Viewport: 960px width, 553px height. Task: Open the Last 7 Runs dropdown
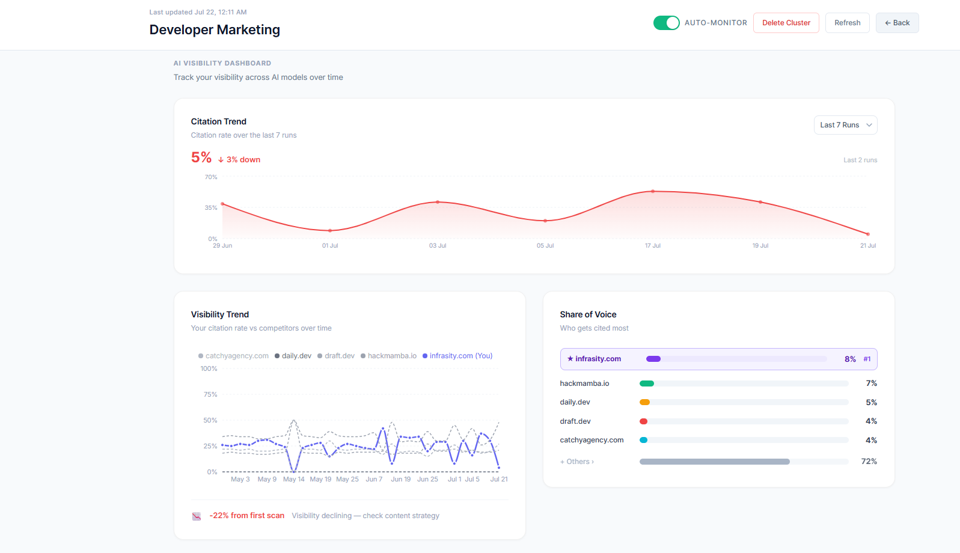point(845,125)
